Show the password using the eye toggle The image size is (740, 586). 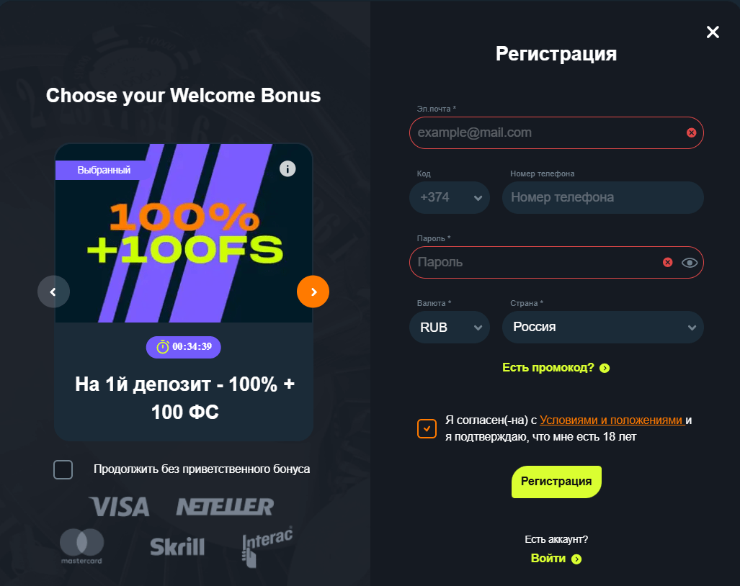tap(690, 262)
